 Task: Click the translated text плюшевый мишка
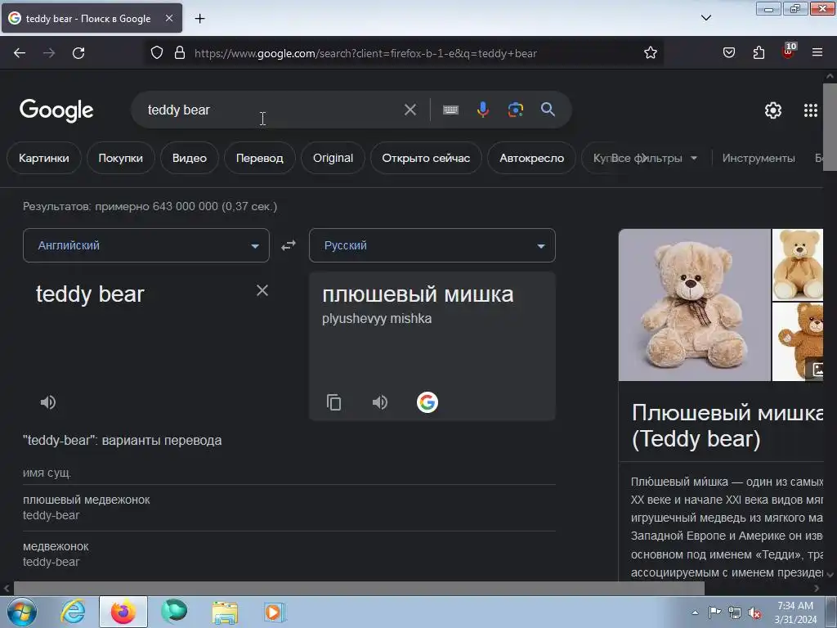(418, 294)
